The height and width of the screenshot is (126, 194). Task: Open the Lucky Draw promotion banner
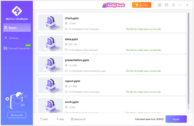114,5
